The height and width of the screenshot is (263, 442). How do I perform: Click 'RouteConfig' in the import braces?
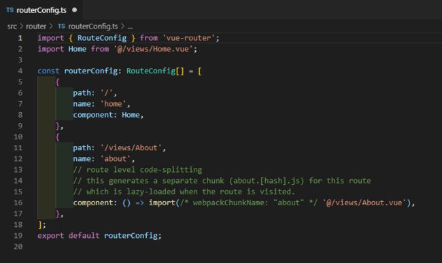pyautogui.click(x=102, y=38)
